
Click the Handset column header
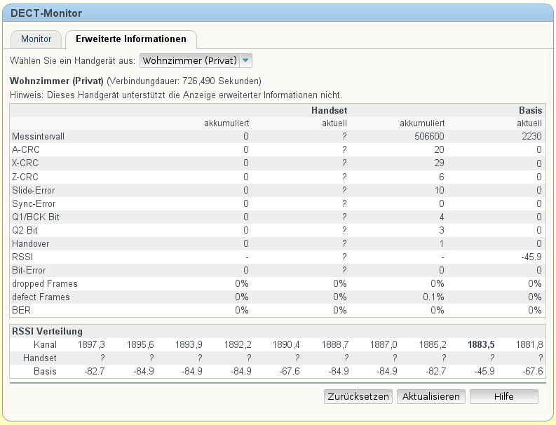click(x=329, y=110)
